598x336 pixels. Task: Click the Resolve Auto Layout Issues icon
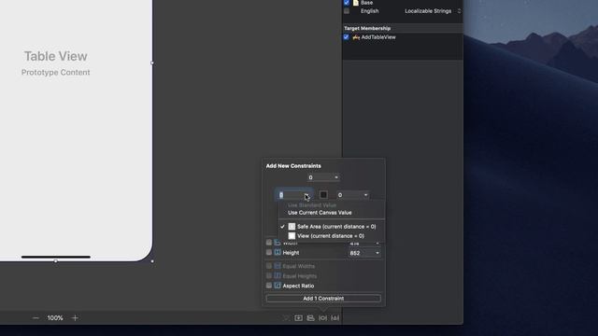[x=335, y=317]
